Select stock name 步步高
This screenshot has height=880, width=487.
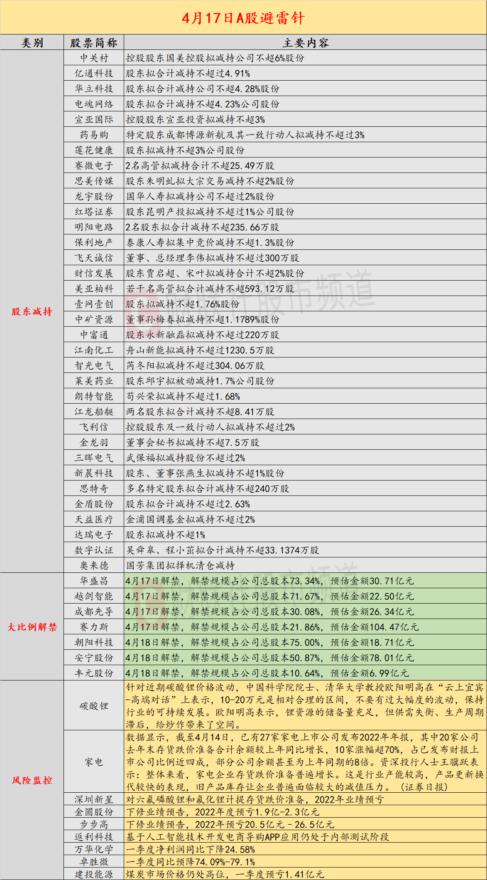[x=94, y=825]
